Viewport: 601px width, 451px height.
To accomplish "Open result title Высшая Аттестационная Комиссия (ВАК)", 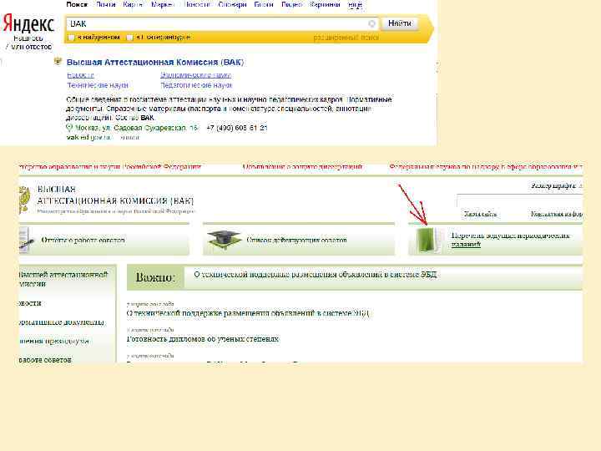I will click(x=155, y=62).
